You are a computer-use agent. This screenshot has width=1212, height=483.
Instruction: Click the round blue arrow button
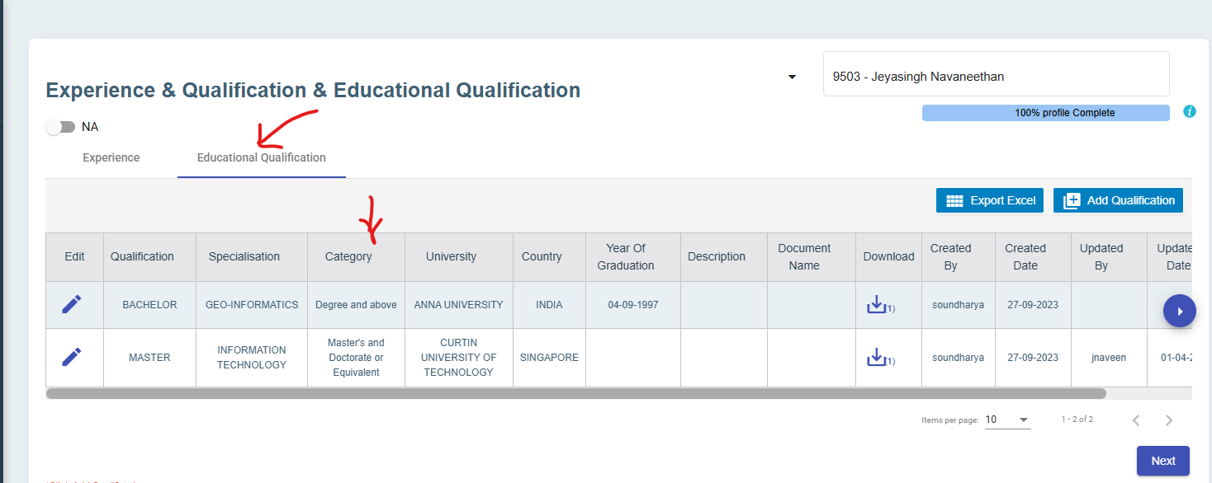[1179, 311]
